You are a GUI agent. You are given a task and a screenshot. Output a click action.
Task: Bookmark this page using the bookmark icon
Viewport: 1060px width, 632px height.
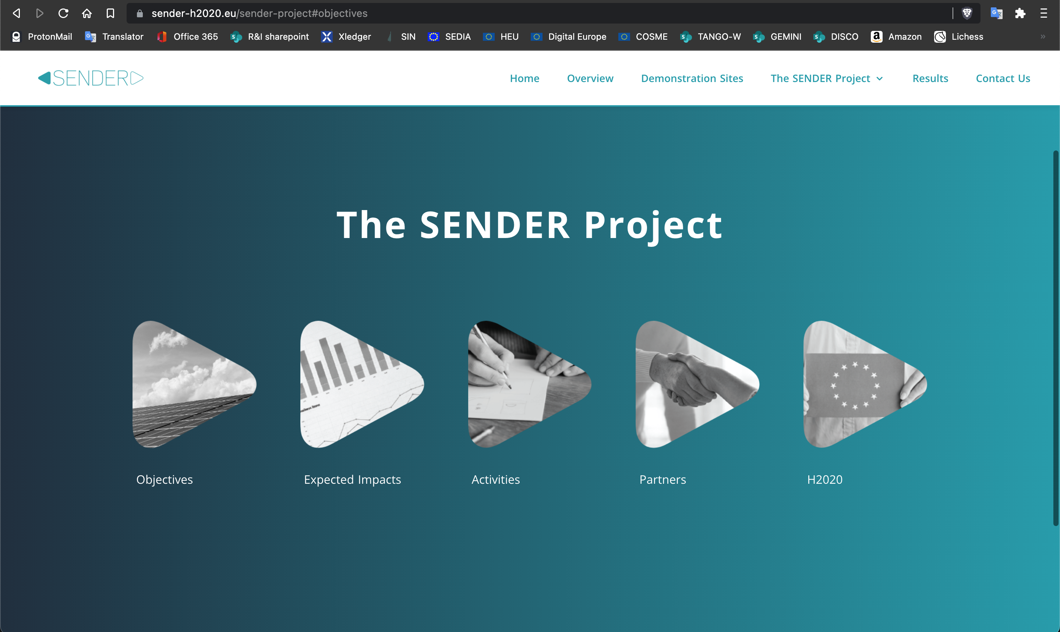click(x=110, y=13)
